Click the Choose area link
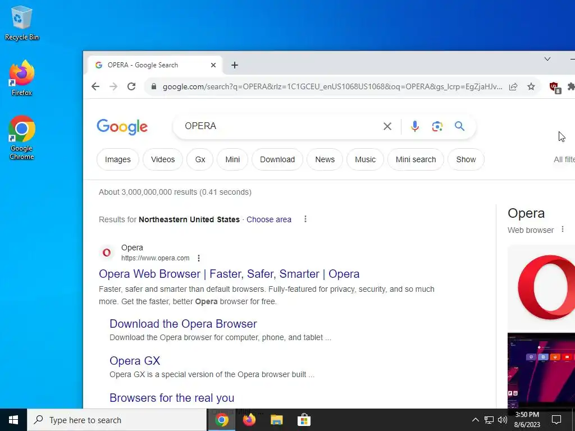The height and width of the screenshot is (431, 575). [x=269, y=219]
